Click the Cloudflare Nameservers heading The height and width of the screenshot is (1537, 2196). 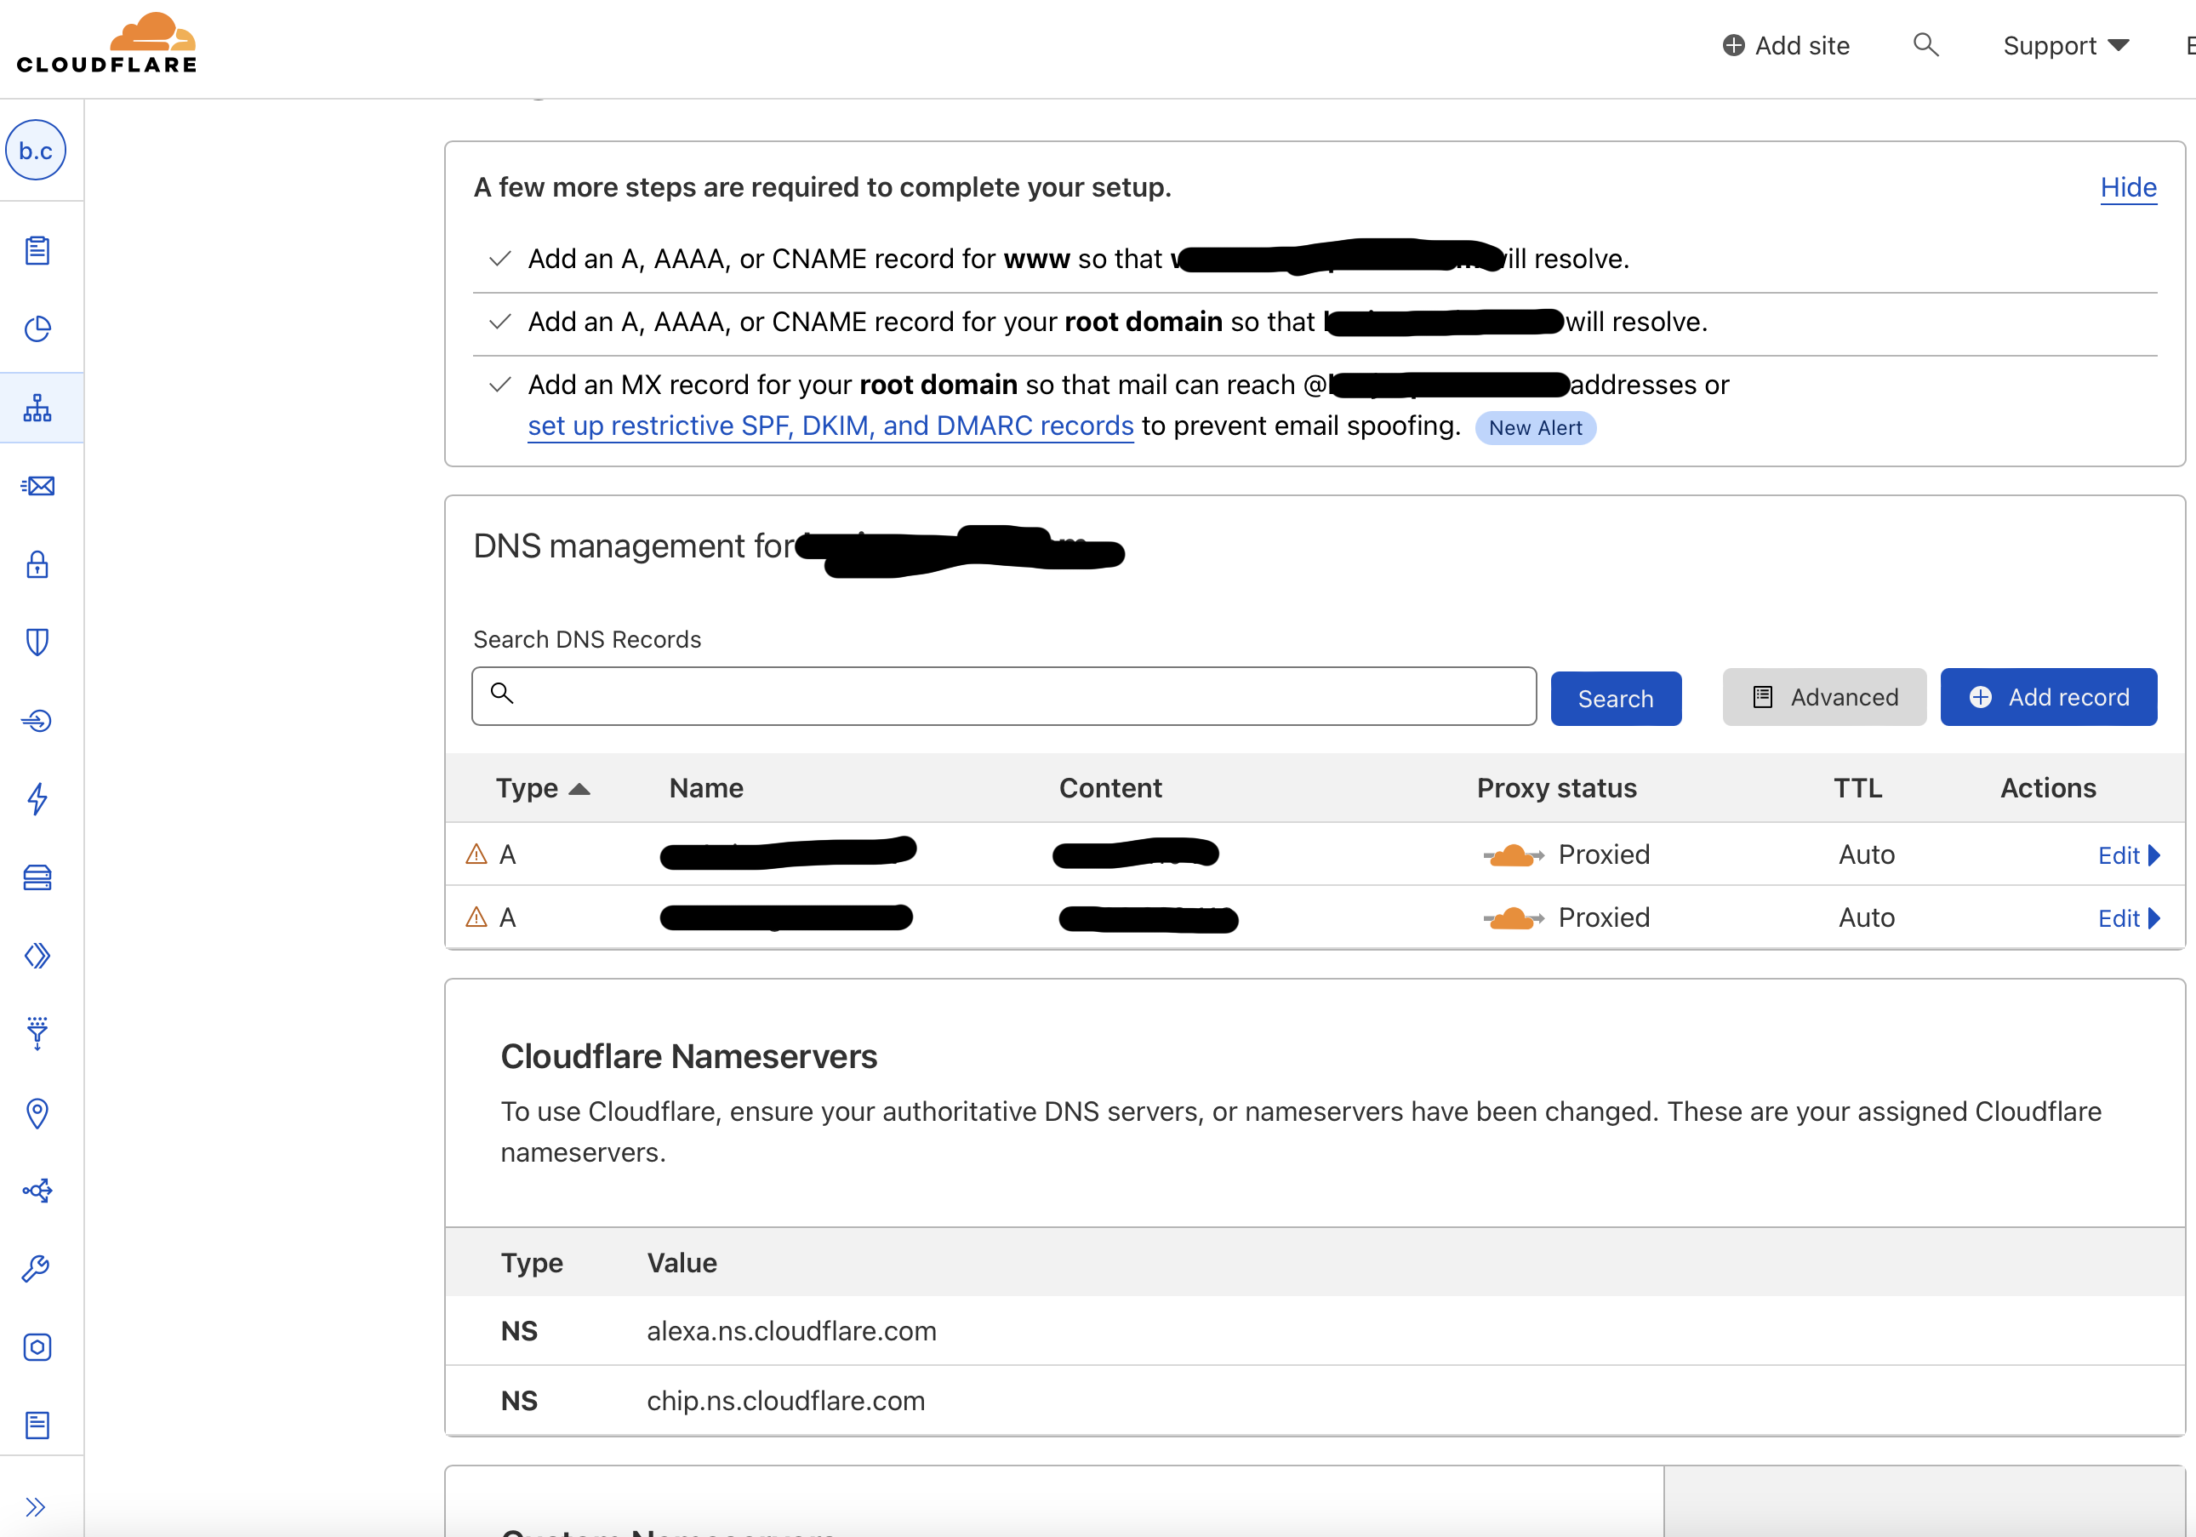tap(688, 1056)
